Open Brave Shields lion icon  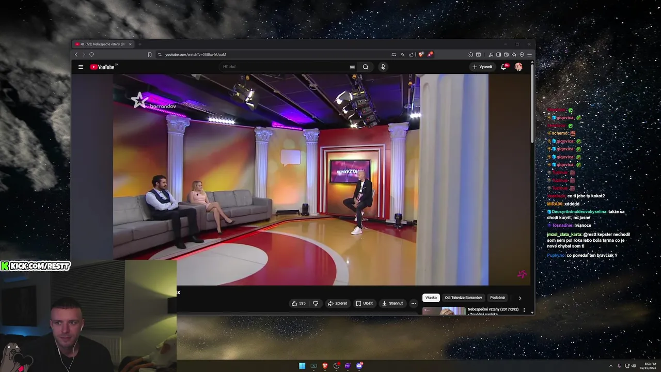coord(421,54)
